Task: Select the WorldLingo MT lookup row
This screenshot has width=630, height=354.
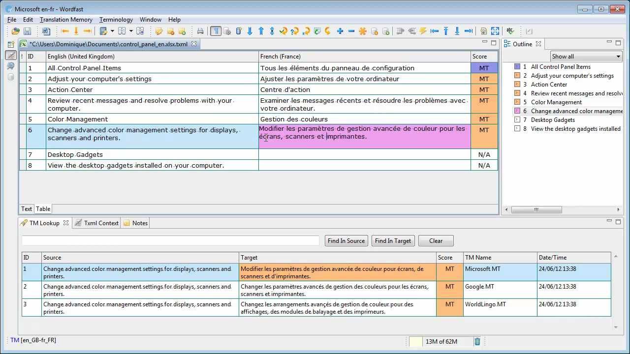Action: pos(316,308)
